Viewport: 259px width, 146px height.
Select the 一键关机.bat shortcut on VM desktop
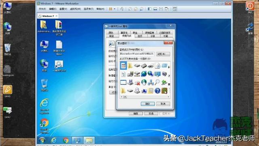59,66
